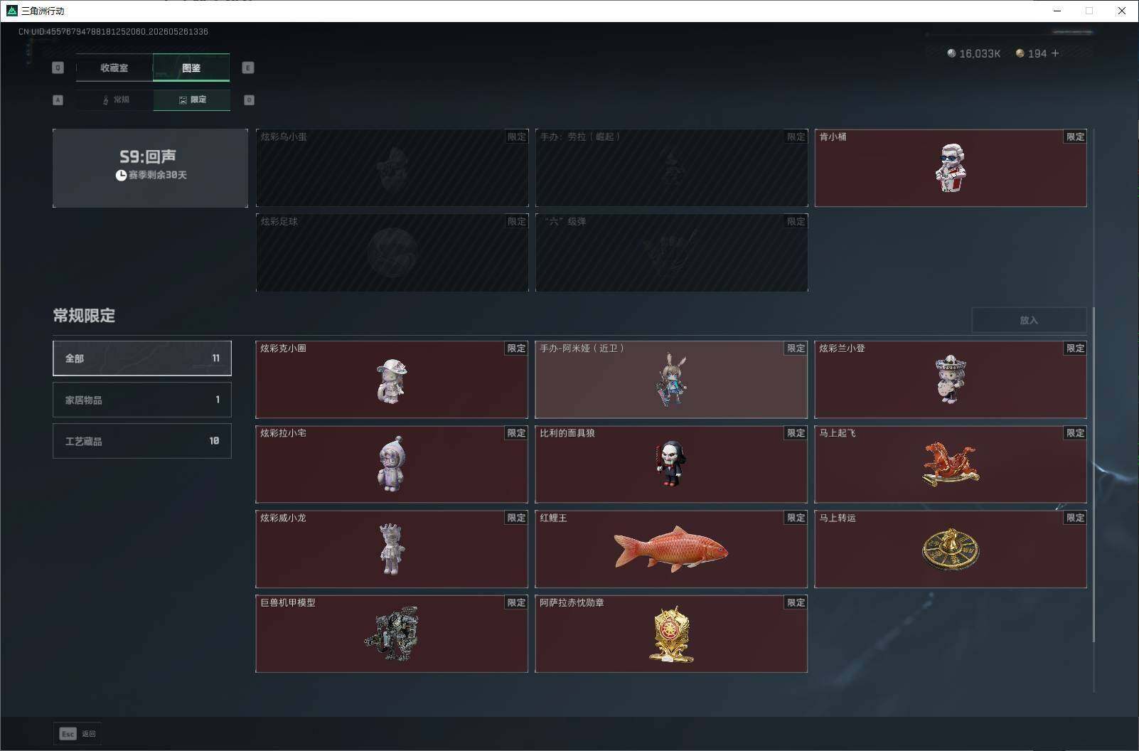Click the E key hint icon

point(248,68)
